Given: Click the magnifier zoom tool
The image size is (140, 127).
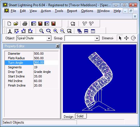Looking at the screenshot, I should coord(41,31).
